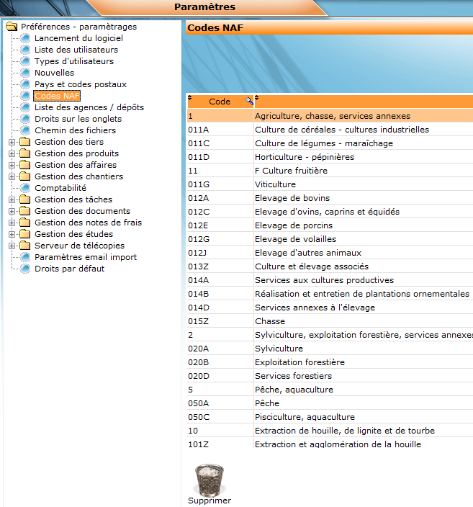Select the Chasse row
This screenshot has height=507, width=473.
tap(330, 321)
